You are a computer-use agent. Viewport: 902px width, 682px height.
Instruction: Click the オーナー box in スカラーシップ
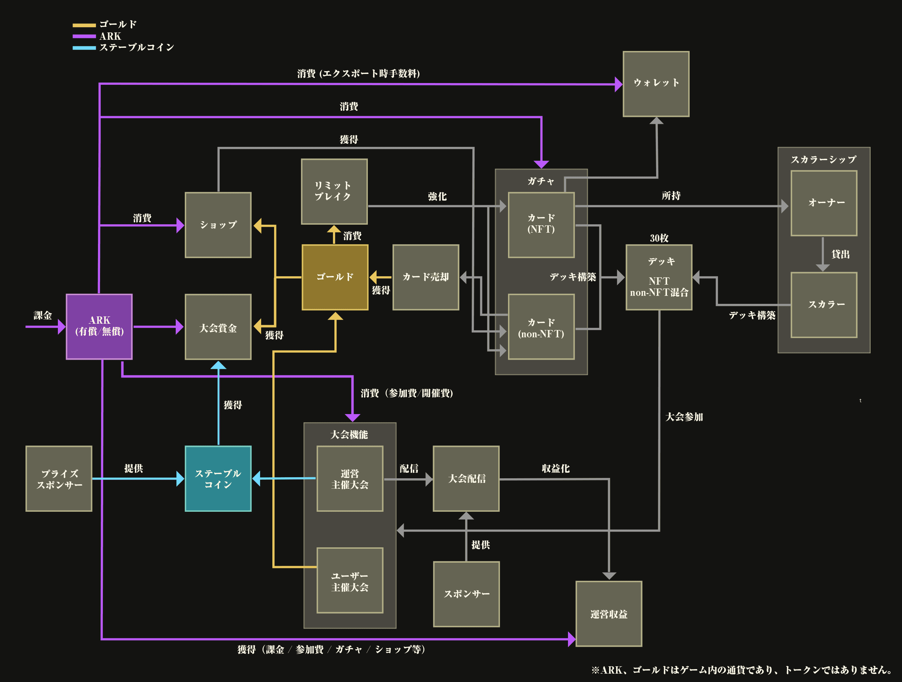[x=823, y=203]
